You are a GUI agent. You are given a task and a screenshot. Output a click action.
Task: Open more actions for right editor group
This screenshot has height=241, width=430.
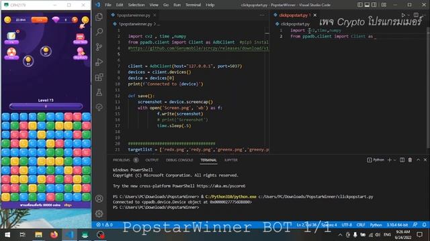[x=424, y=15]
